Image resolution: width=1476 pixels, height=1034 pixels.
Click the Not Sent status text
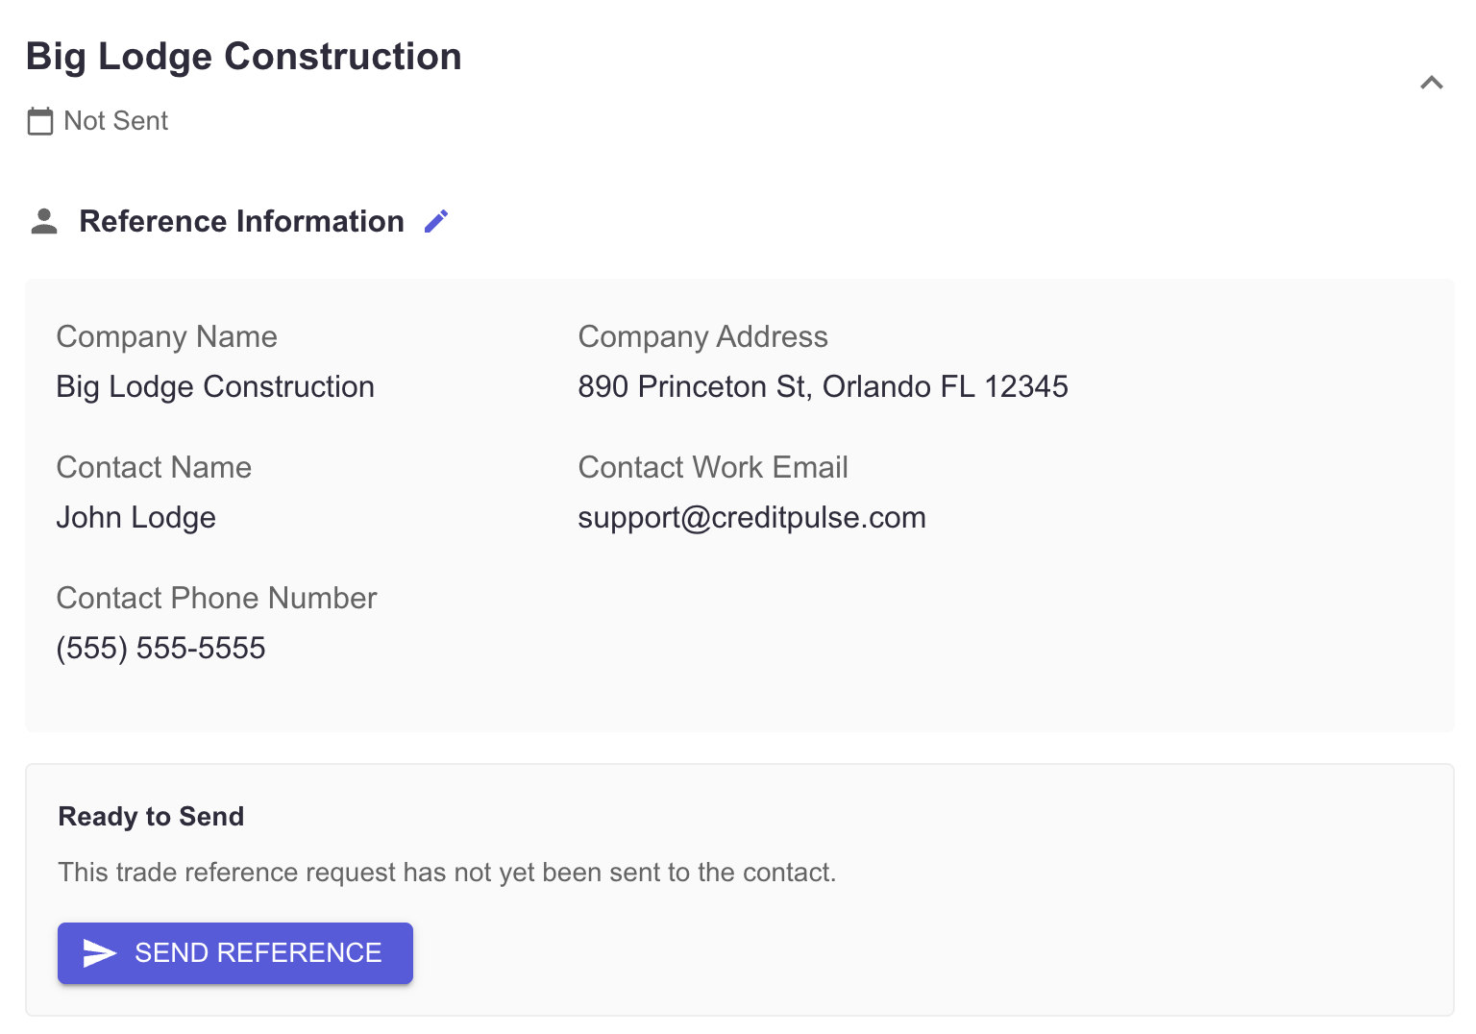(116, 121)
